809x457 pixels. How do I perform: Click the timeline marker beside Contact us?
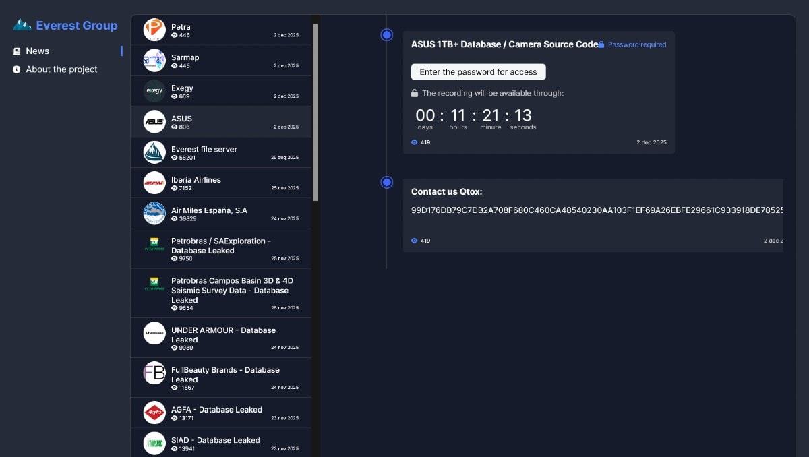pos(387,182)
